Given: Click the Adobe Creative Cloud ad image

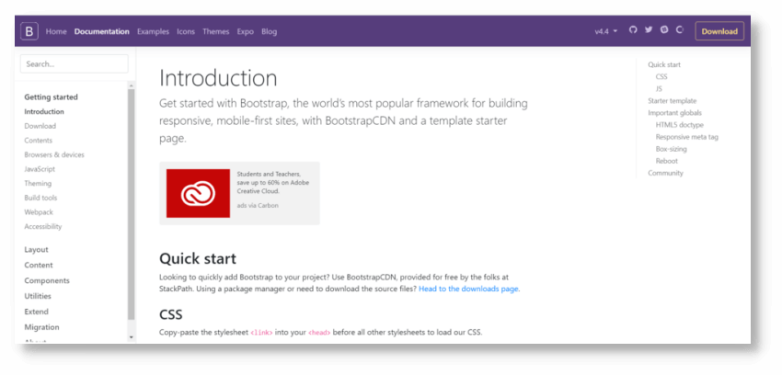Looking at the screenshot, I should [198, 193].
